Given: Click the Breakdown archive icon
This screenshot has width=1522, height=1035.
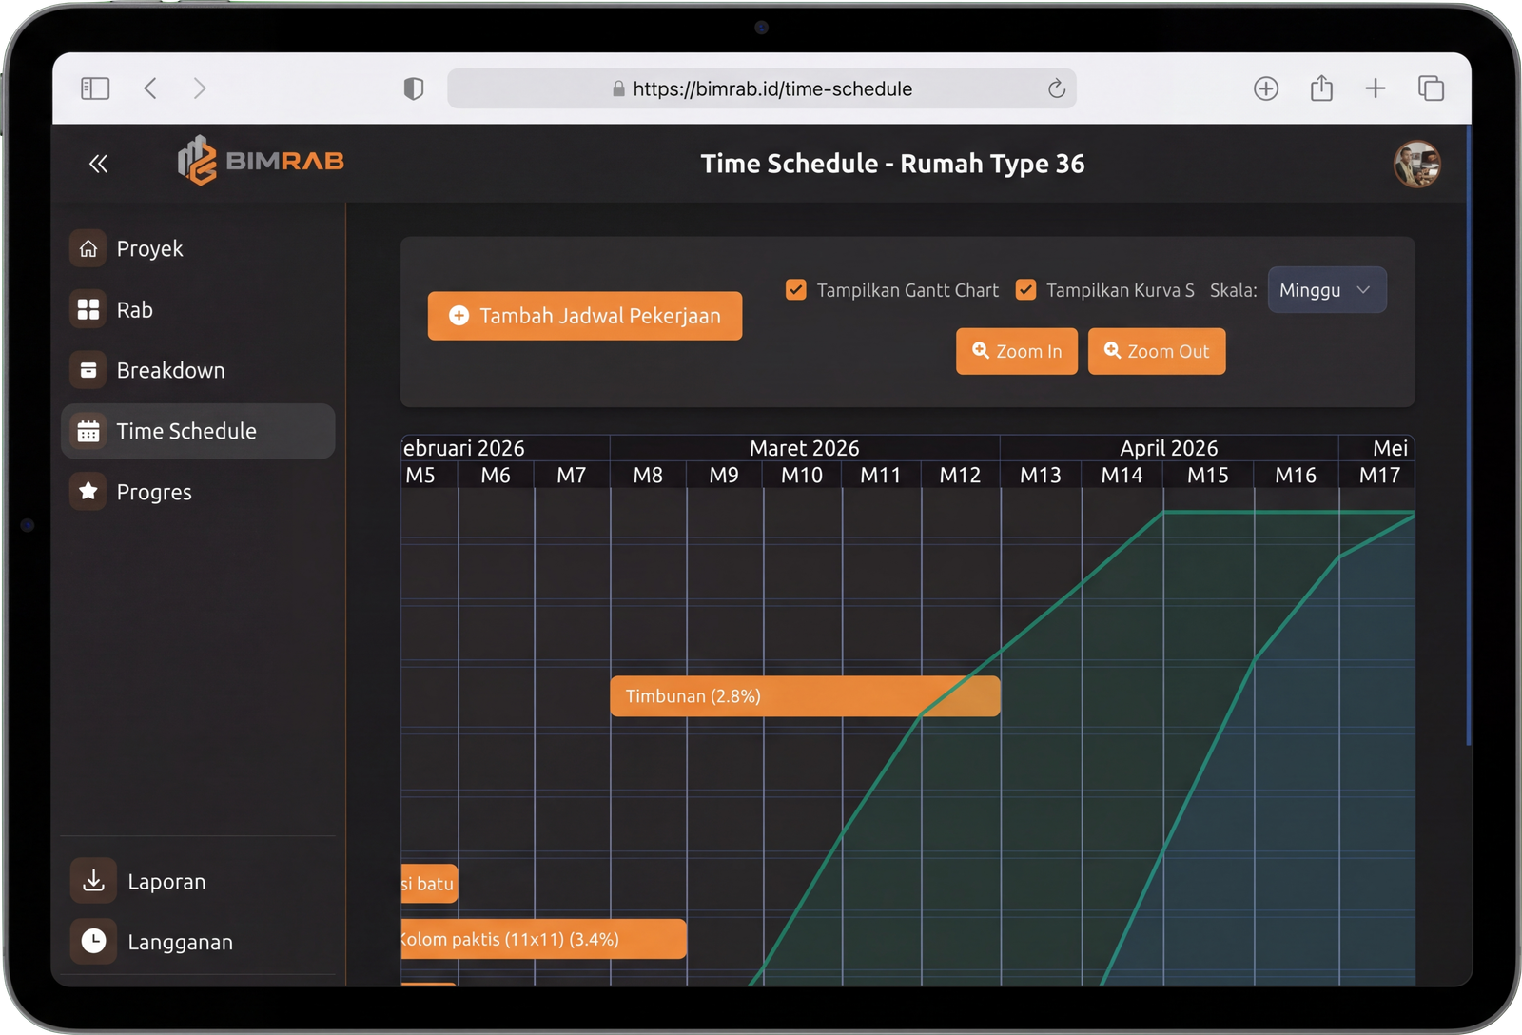Looking at the screenshot, I should [88, 370].
